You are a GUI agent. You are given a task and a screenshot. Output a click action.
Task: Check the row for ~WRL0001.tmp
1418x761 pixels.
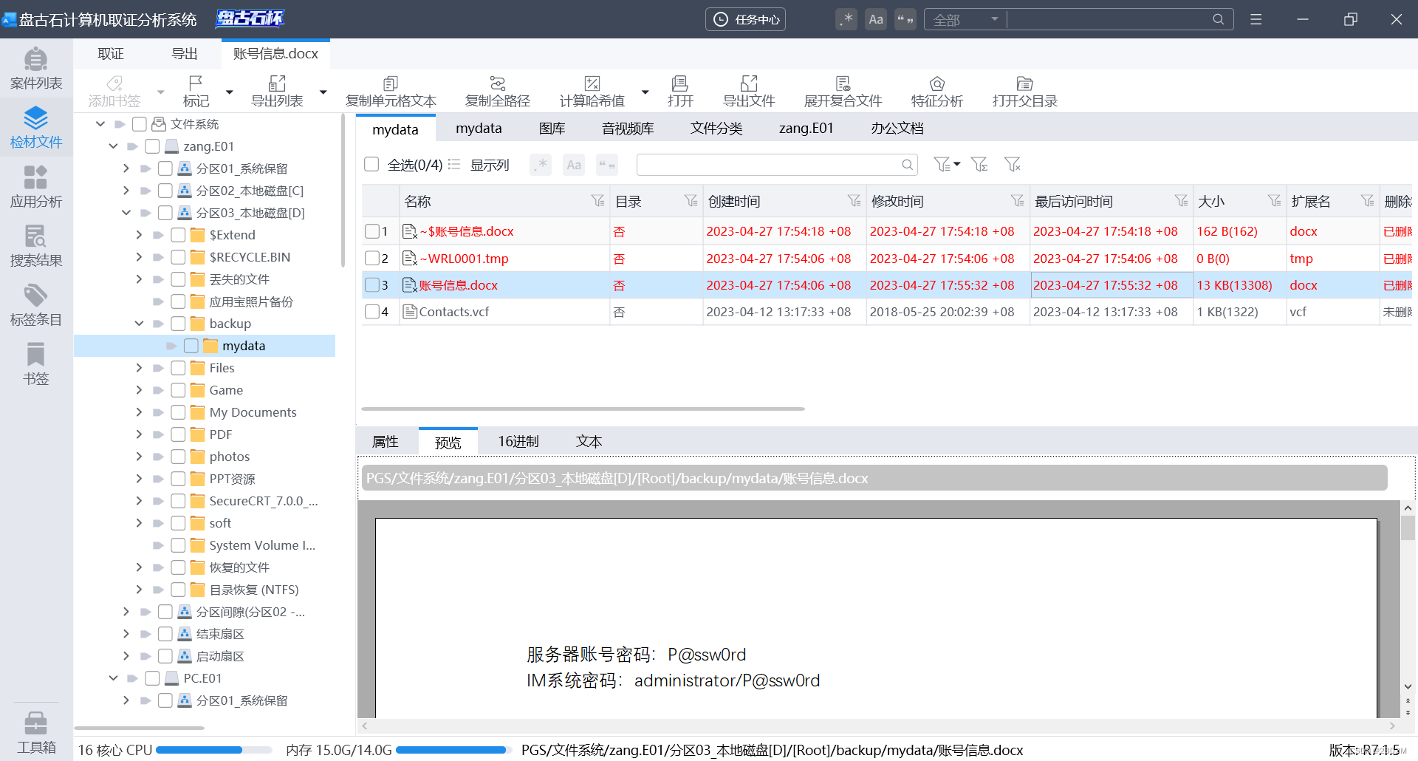pos(372,259)
